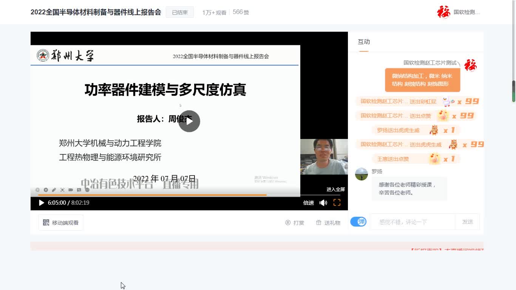Switch to the 互动 interaction tab
Image resolution: width=516 pixels, height=290 pixels.
pos(363,42)
